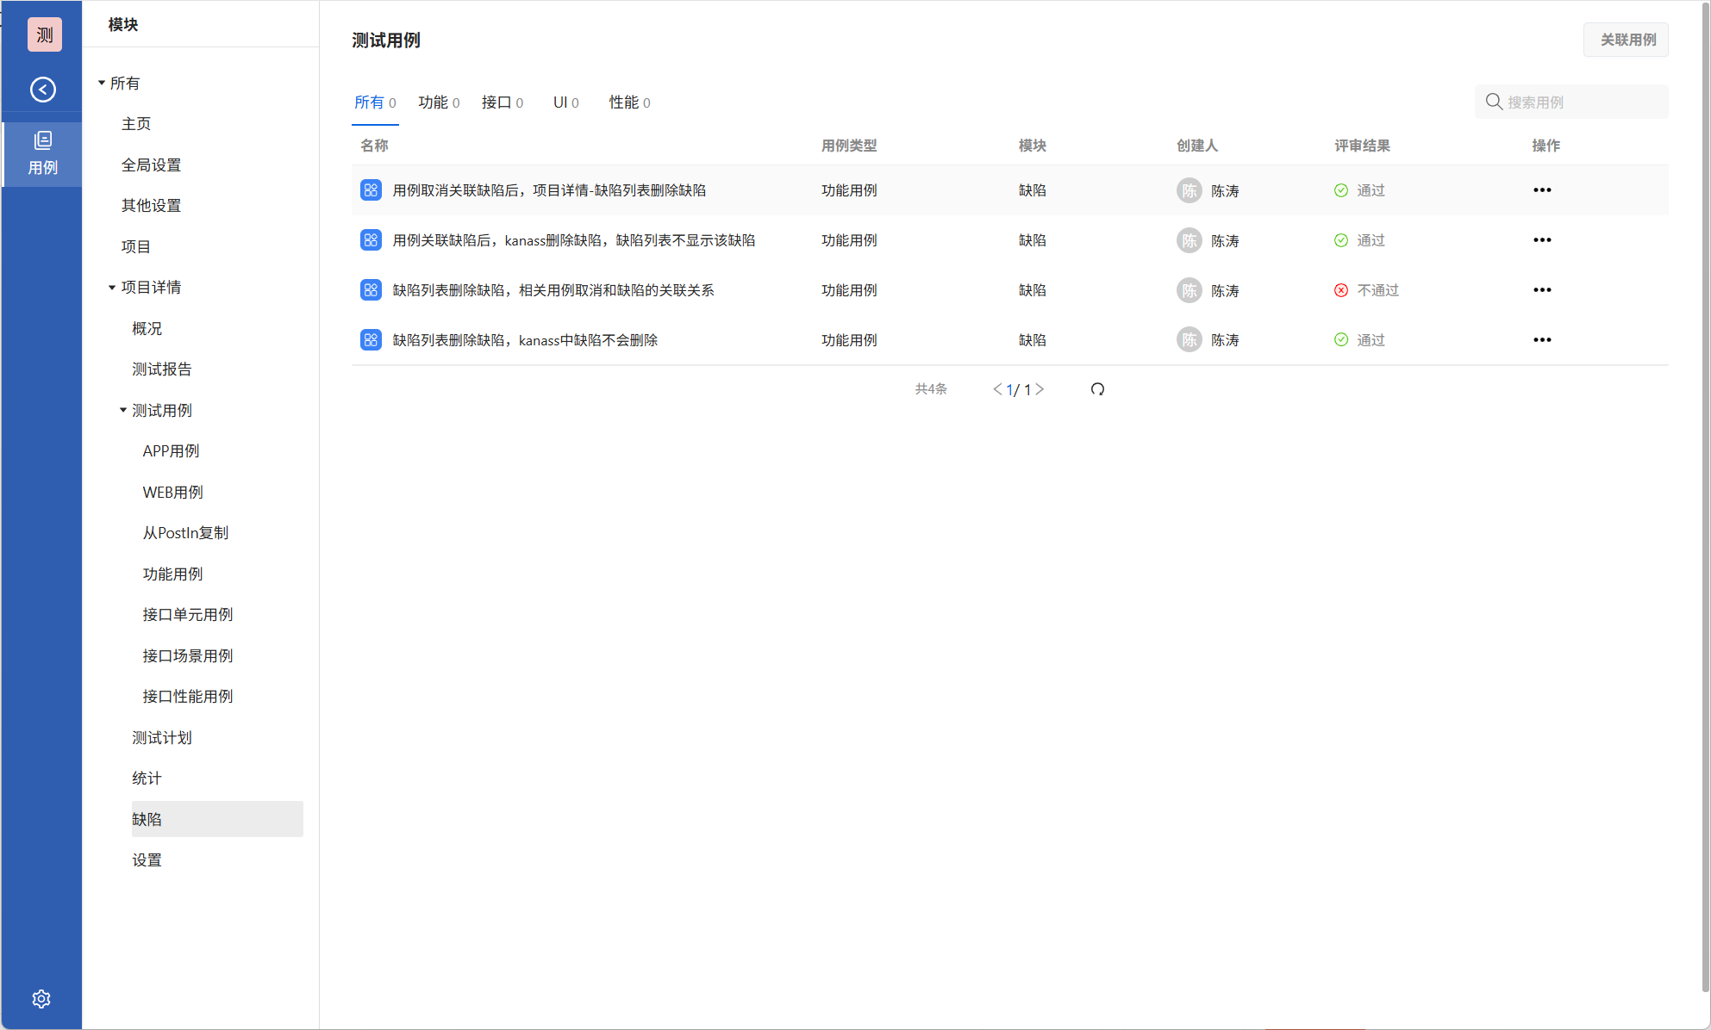Screen dimensions: 1711x1030
Task: Switch to the 性能 tab
Action: (x=628, y=102)
